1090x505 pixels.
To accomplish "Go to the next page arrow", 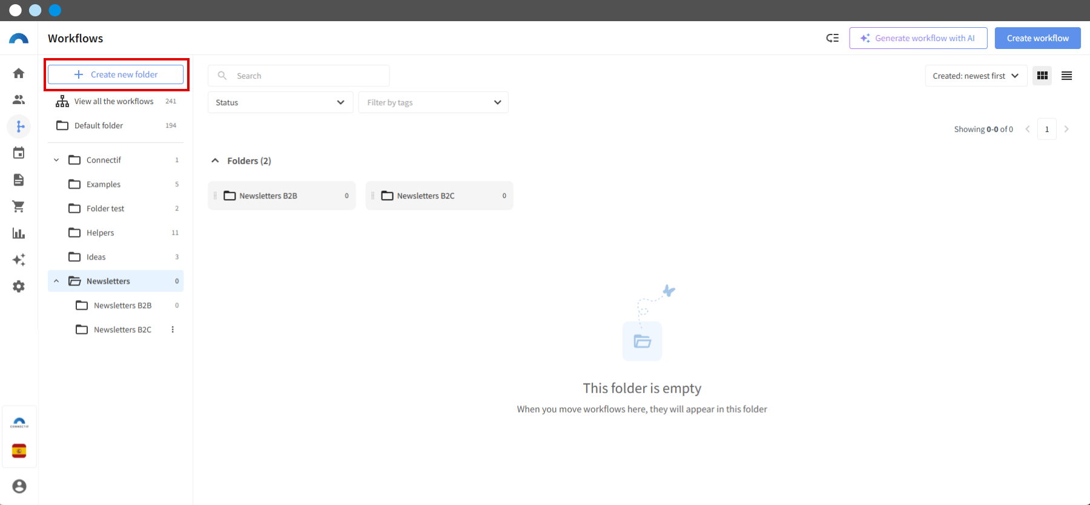I will tap(1066, 129).
